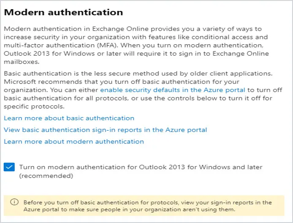Click the info icon in the yellow notice

tap(14, 202)
